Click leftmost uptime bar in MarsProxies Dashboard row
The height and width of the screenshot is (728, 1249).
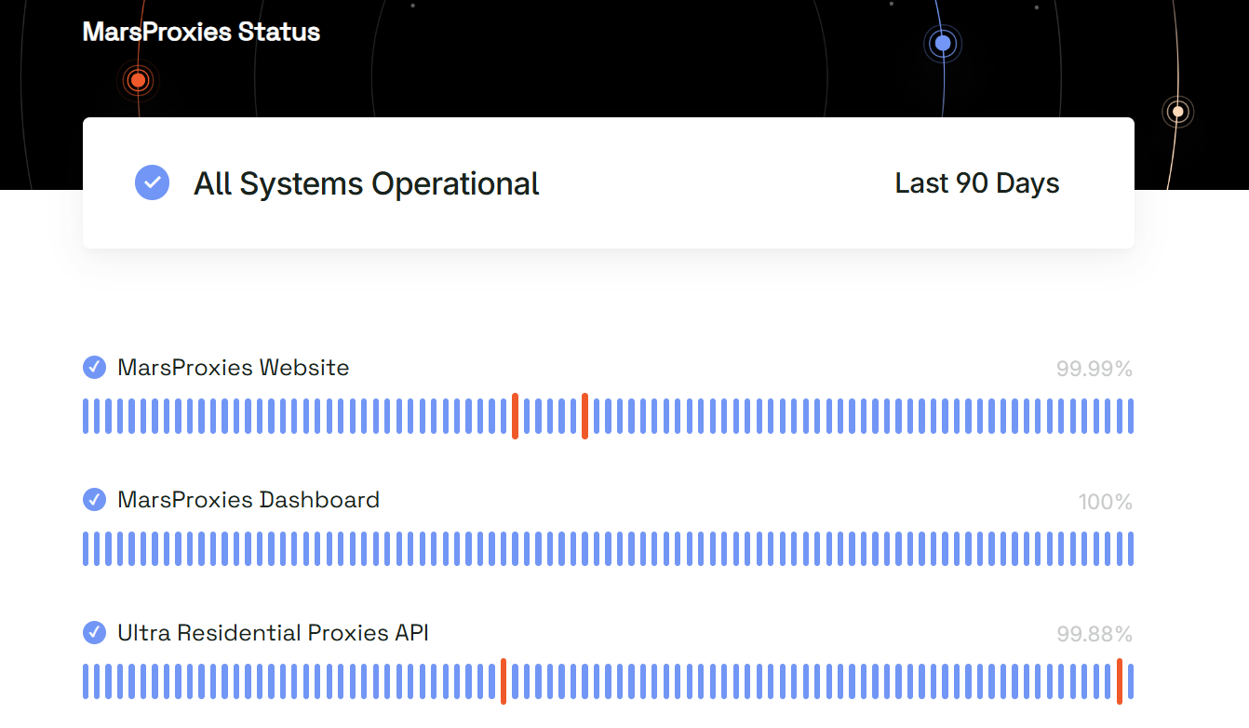[x=86, y=548]
